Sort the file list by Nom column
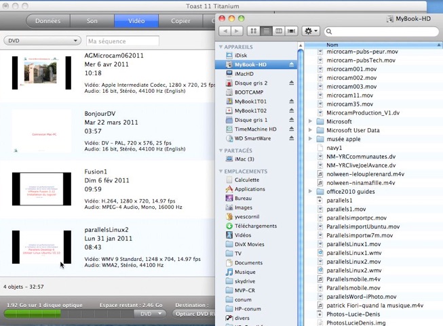Screen dimensions: 443x326 (x=373, y=45)
